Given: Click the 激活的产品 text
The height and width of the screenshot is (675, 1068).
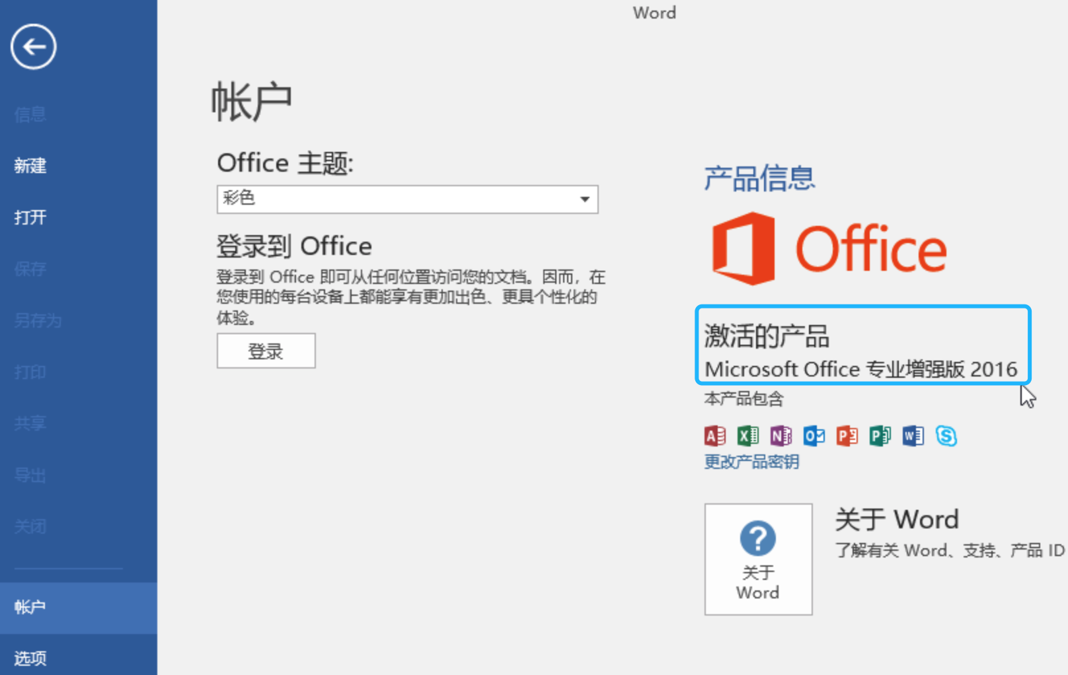Looking at the screenshot, I should (767, 336).
